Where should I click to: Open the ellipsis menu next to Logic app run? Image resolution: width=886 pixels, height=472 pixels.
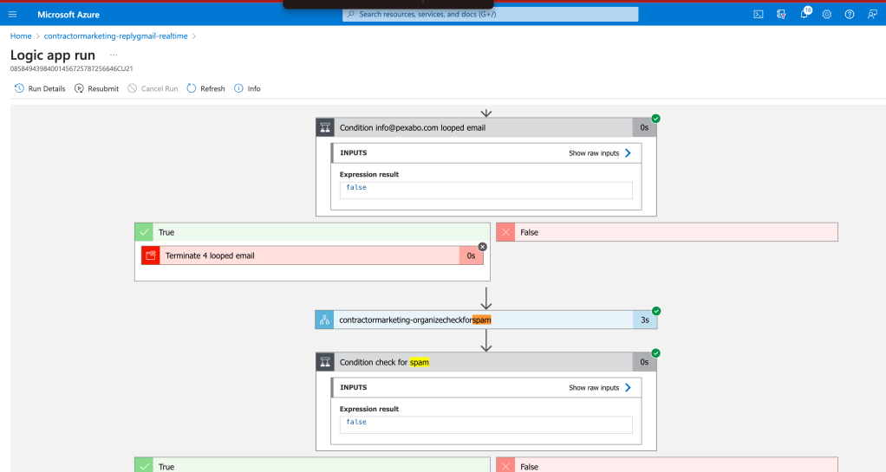pyautogui.click(x=114, y=55)
